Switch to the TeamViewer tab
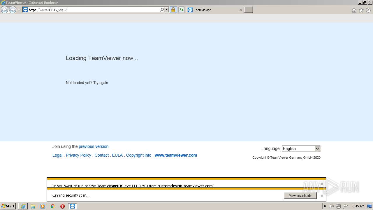This screenshot has height=210, width=373. pos(215,10)
